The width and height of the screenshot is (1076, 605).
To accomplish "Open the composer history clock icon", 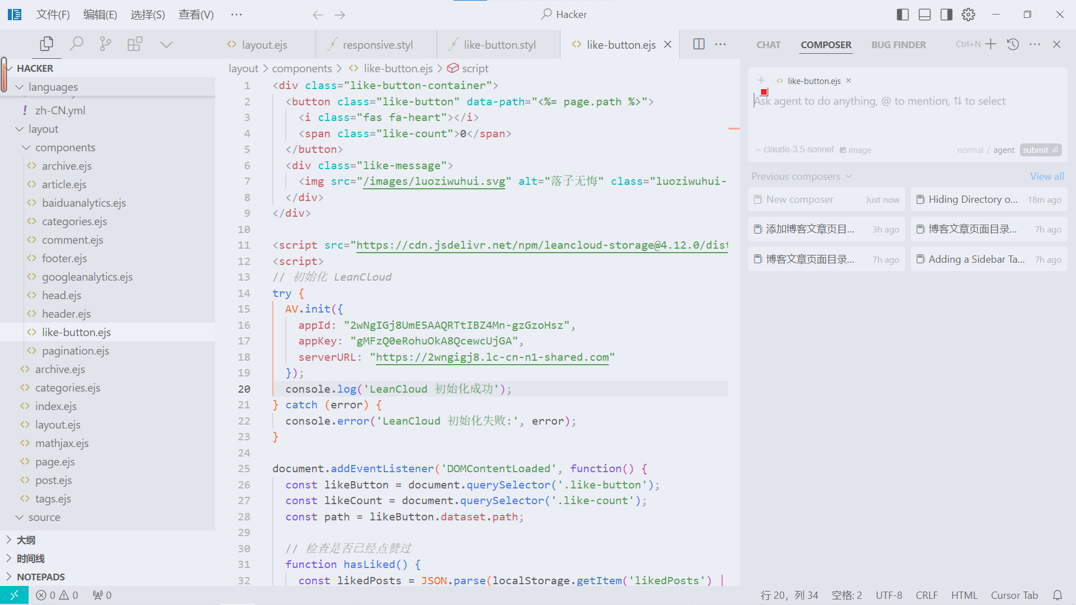I will 1013,44.
